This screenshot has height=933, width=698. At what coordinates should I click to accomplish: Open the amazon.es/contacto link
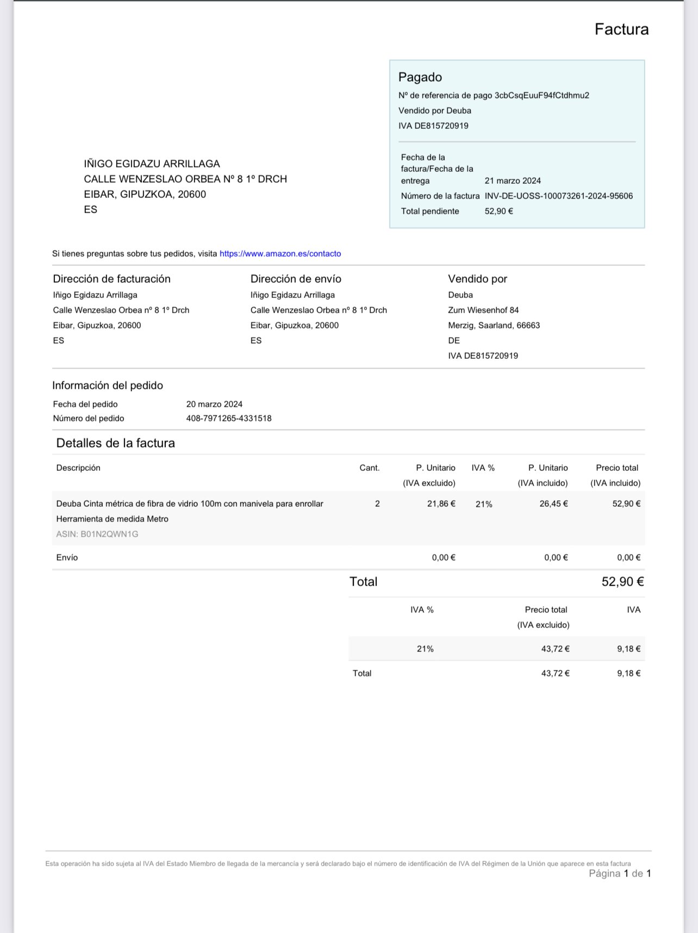click(280, 253)
